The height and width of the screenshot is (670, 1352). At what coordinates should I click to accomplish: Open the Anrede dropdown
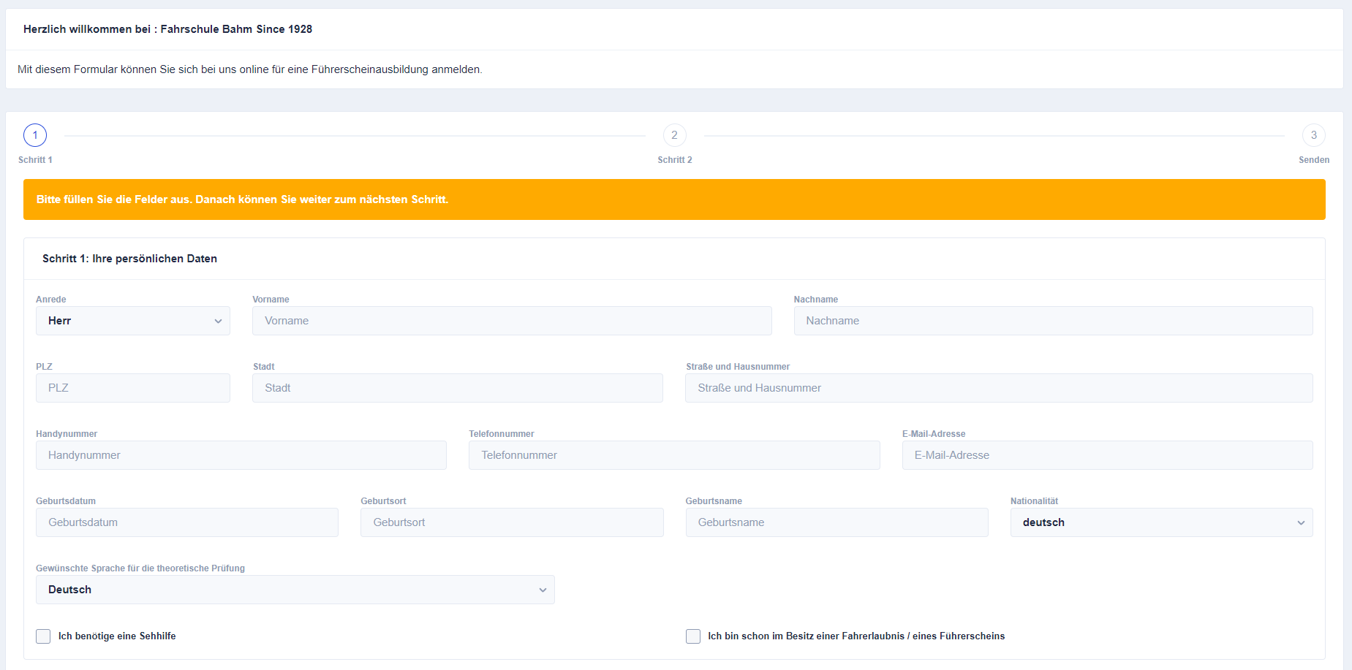(133, 321)
